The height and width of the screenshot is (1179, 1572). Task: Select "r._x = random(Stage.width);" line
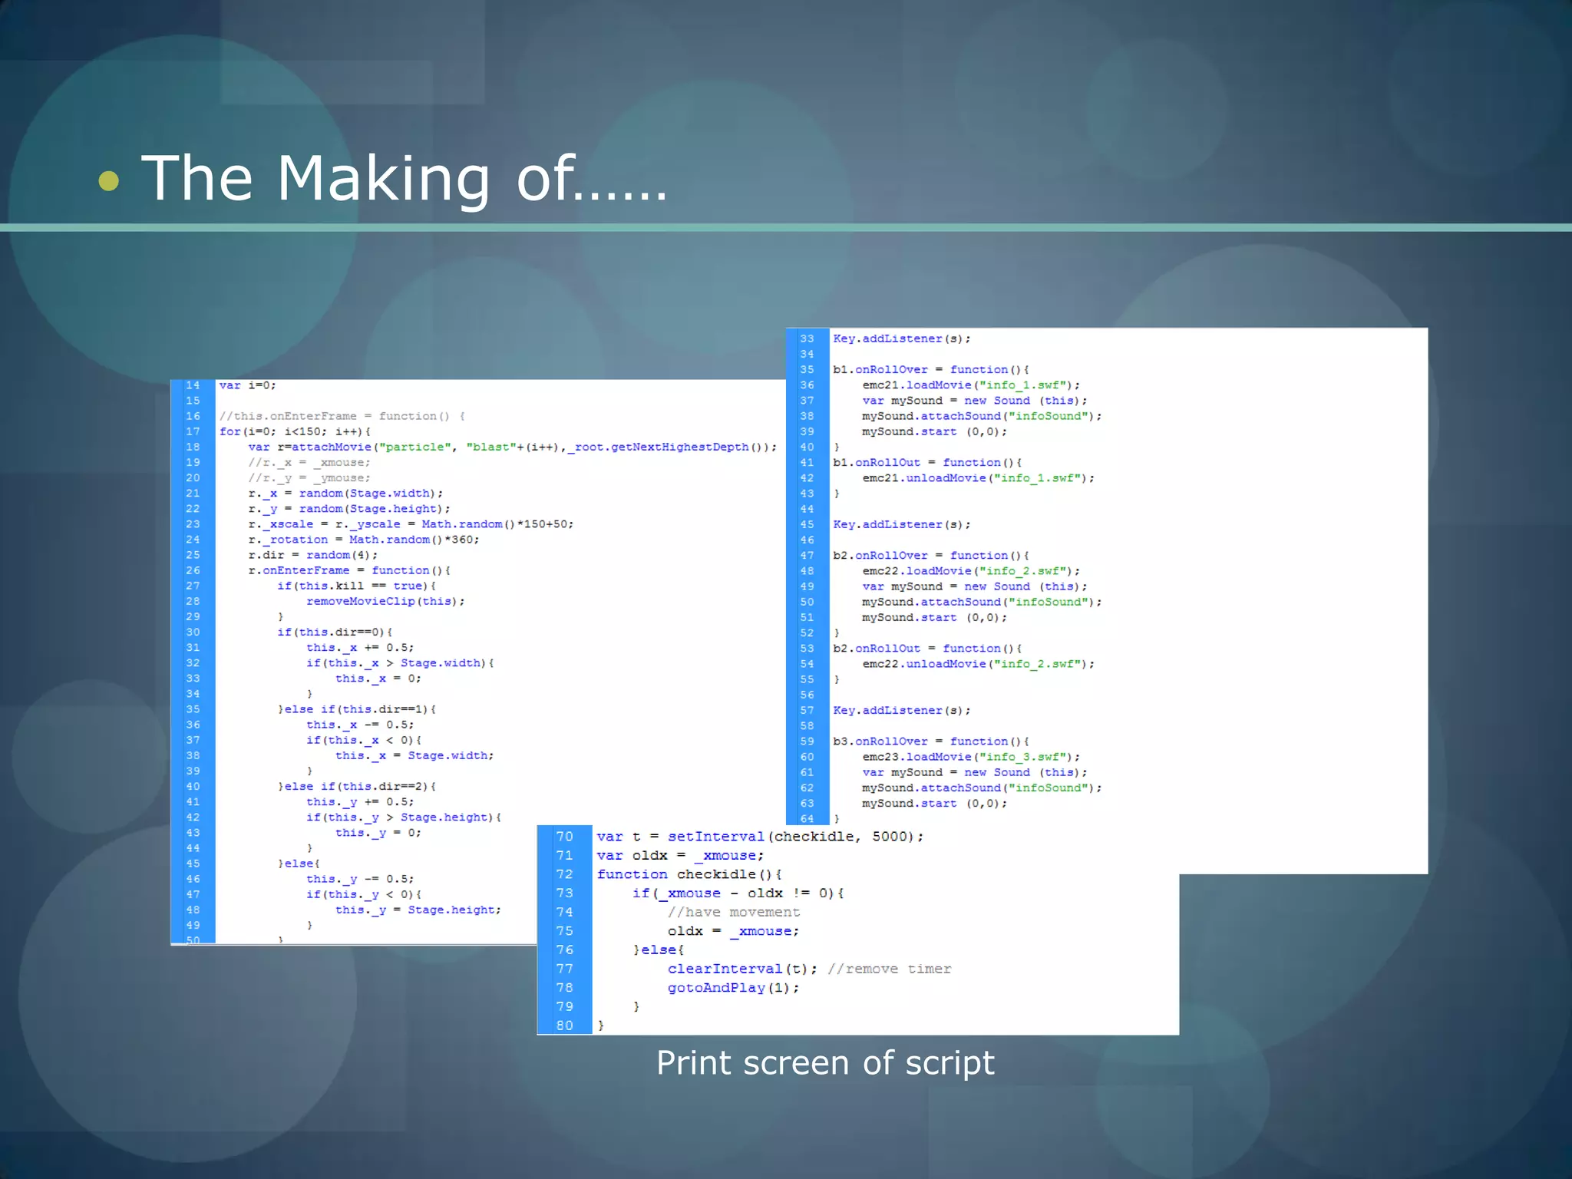tap(345, 493)
